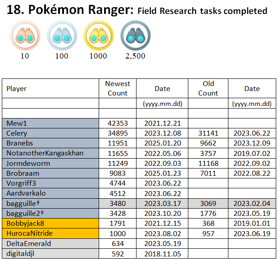Click old date '2019.07.02'
Screen dimensions: 278x260
(252, 153)
